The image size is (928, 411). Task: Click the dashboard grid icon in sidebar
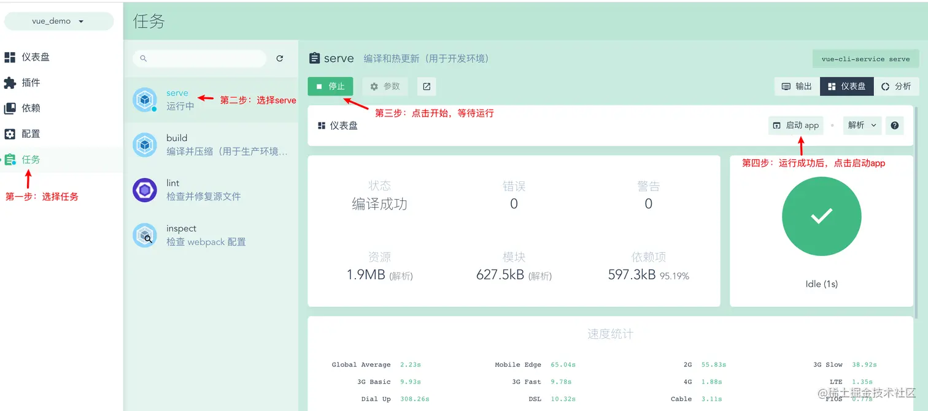pos(10,57)
